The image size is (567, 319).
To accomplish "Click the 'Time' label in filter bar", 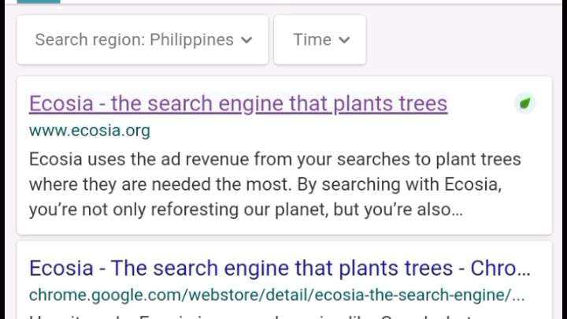I will click(312, 39).
